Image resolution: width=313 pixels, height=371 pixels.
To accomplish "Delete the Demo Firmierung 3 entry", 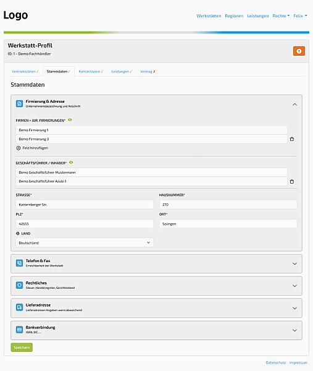I will [292, 139].
